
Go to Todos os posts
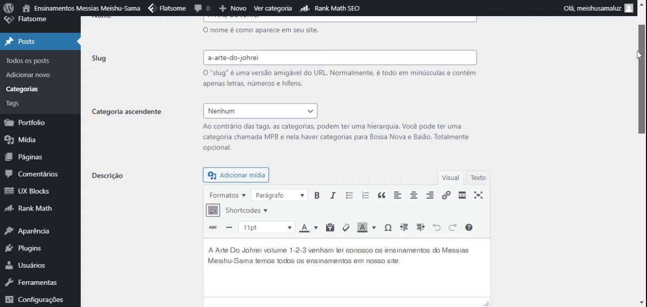pyautogui.click(x=27, y=61)
